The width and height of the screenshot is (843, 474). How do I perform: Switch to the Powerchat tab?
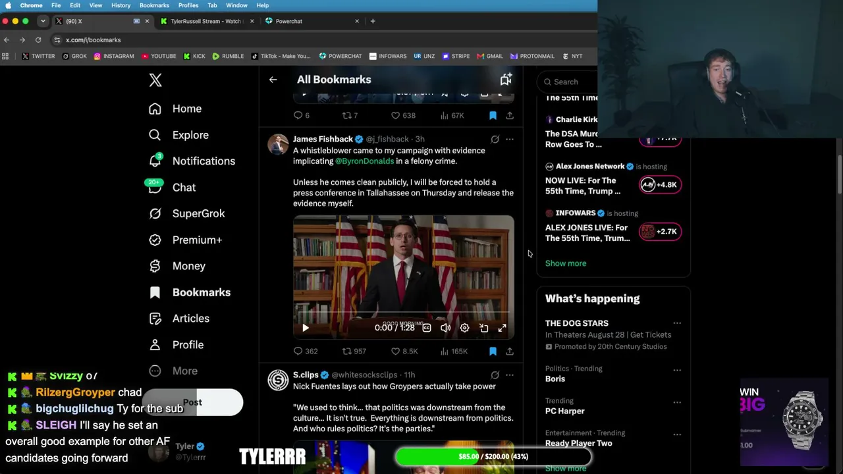[x=312, y=21]
